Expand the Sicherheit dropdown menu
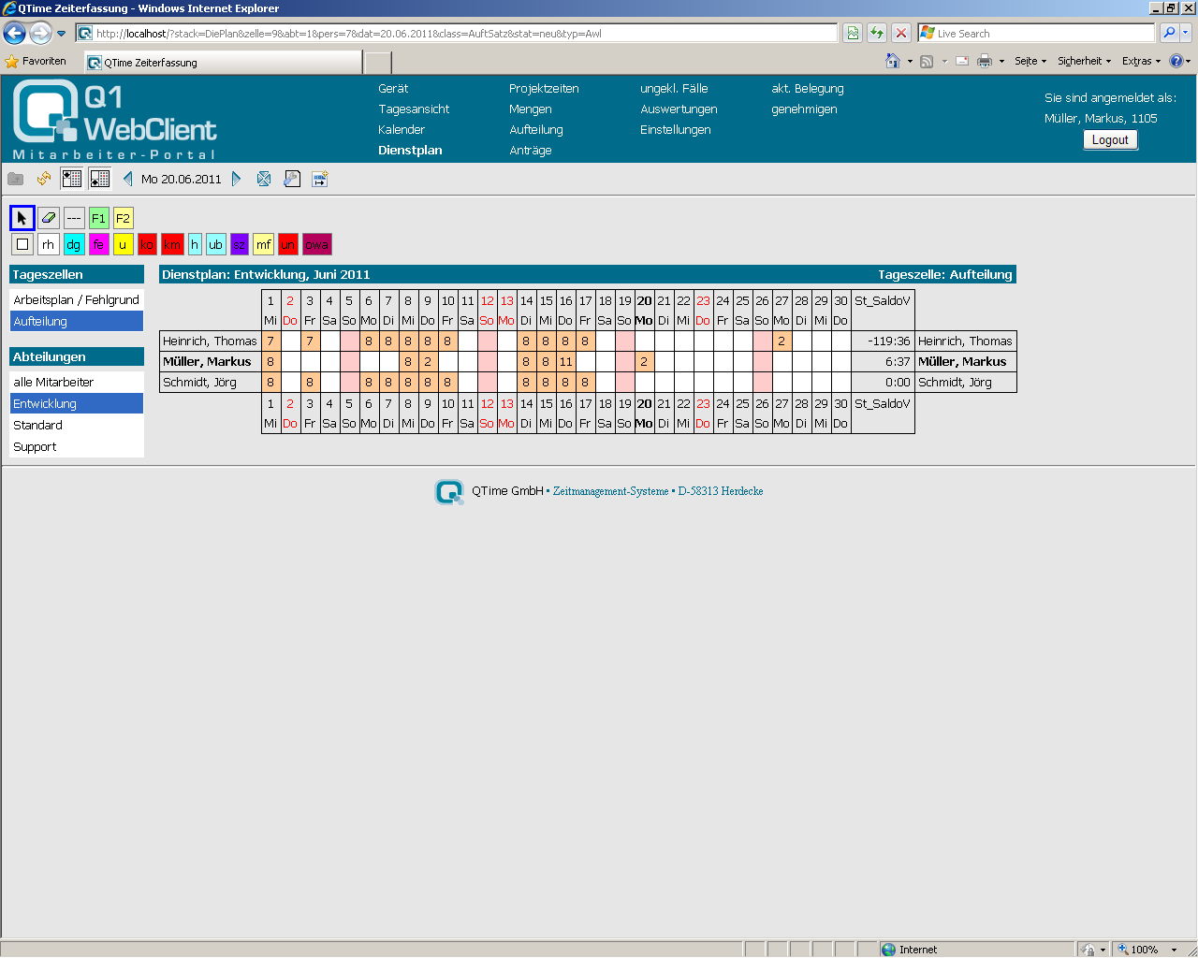The width and height of the screenshot is (1198, 958). point(1084,61)
